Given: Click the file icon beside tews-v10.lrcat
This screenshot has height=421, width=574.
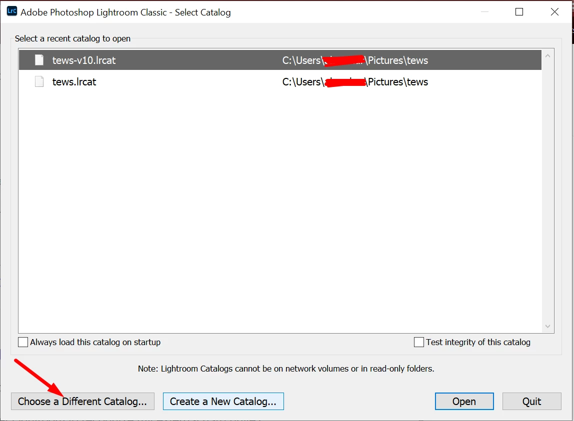Looking at the screenshot, I should [39, 60].
